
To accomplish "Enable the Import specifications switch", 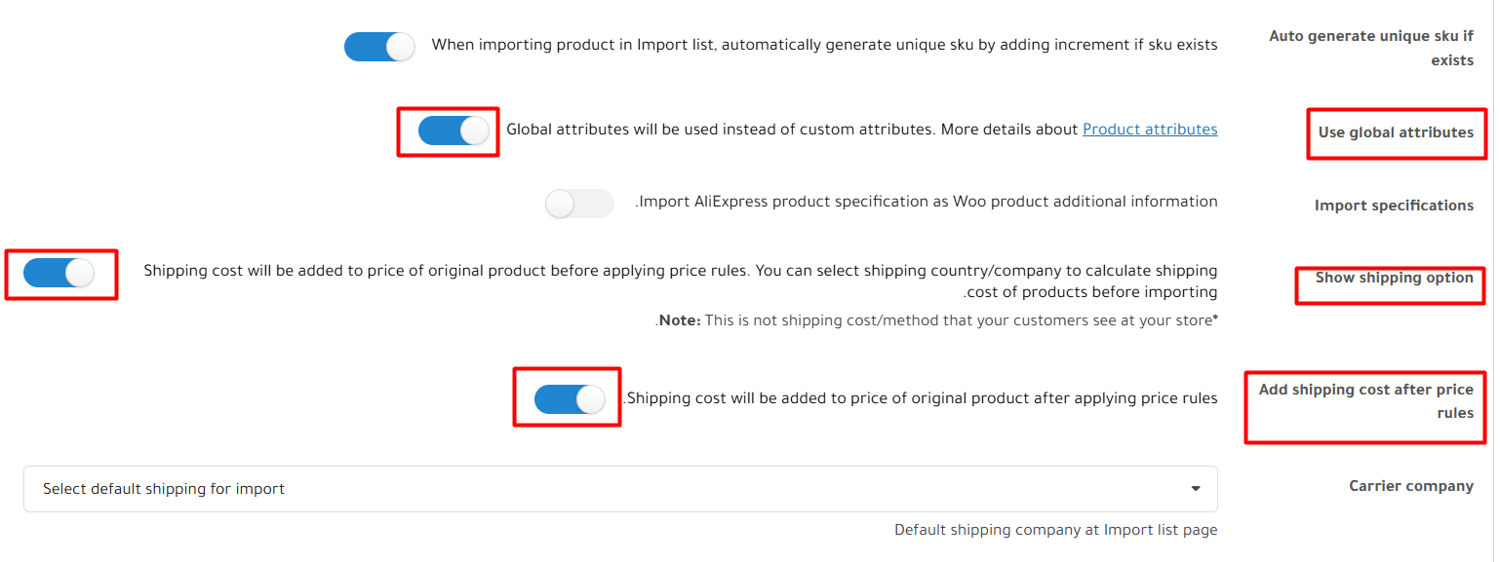I will 579,204.
